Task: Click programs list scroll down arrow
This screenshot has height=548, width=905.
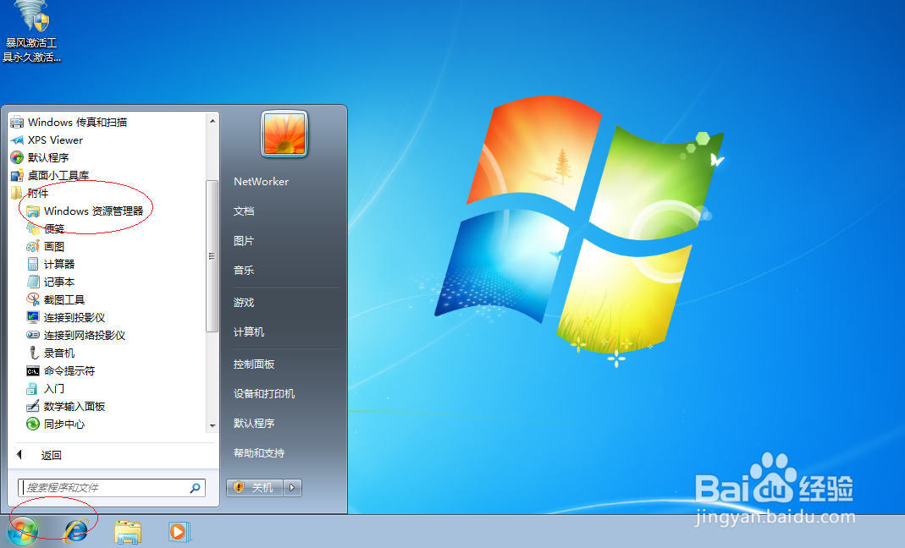Action: tap(212, 425)
